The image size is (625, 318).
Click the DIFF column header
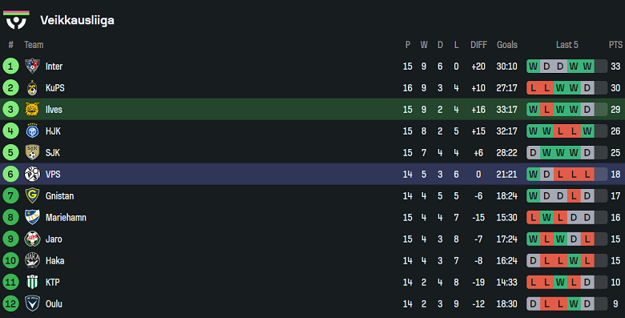coord(478,45)
